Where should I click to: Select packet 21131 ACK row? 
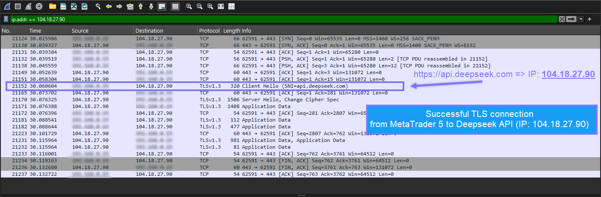[x=300, y=52]
